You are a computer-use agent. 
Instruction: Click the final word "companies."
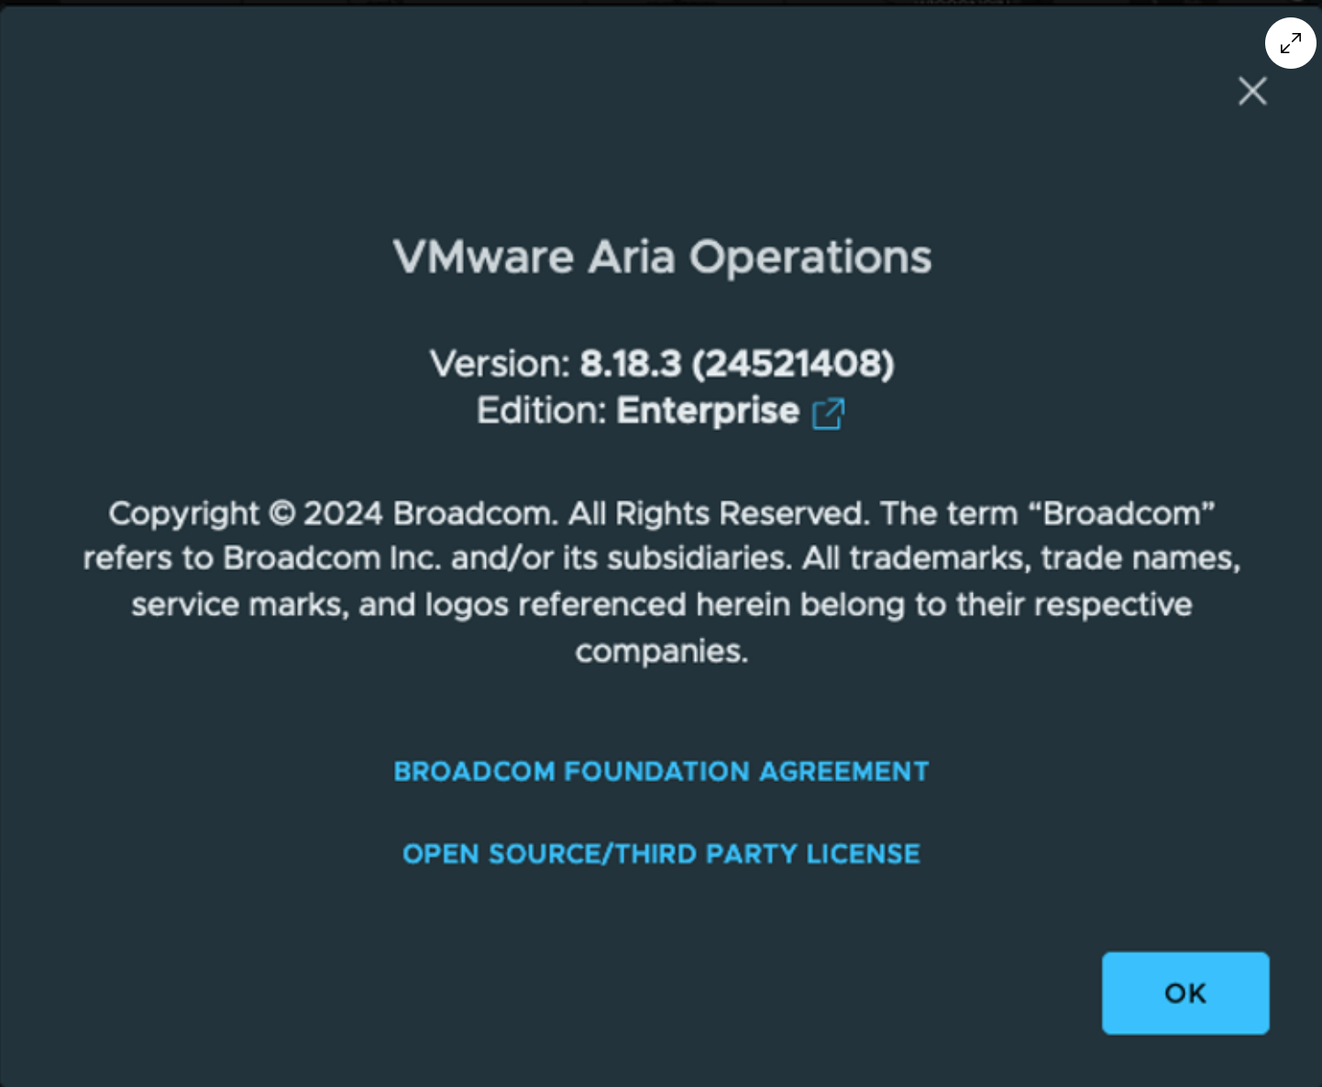click(662, 651)
